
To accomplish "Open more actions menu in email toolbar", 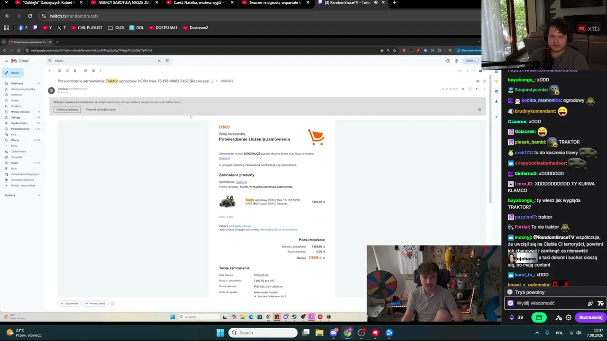I will coord(100,71).
